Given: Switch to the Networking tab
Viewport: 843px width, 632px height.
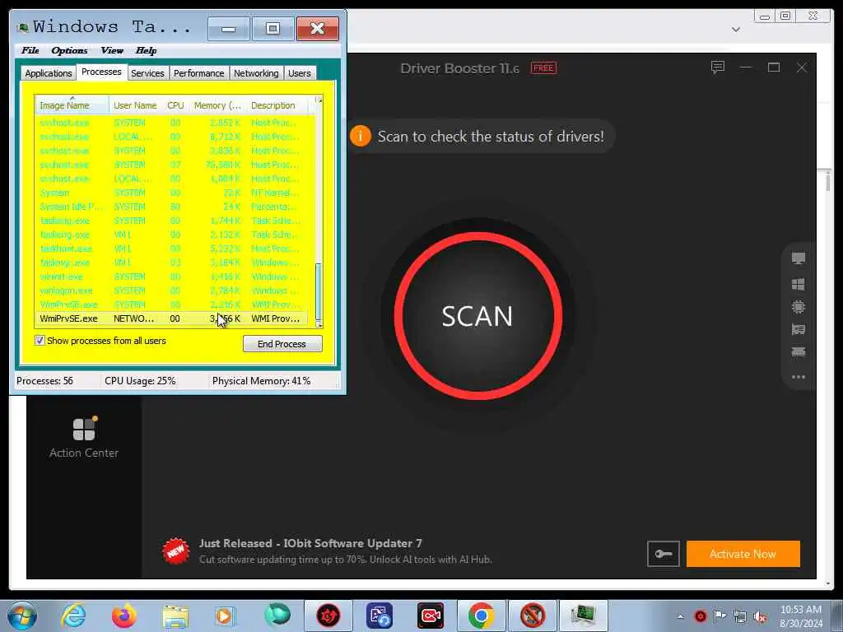Looking at the screenshot, I should click(x=256, y=73).
